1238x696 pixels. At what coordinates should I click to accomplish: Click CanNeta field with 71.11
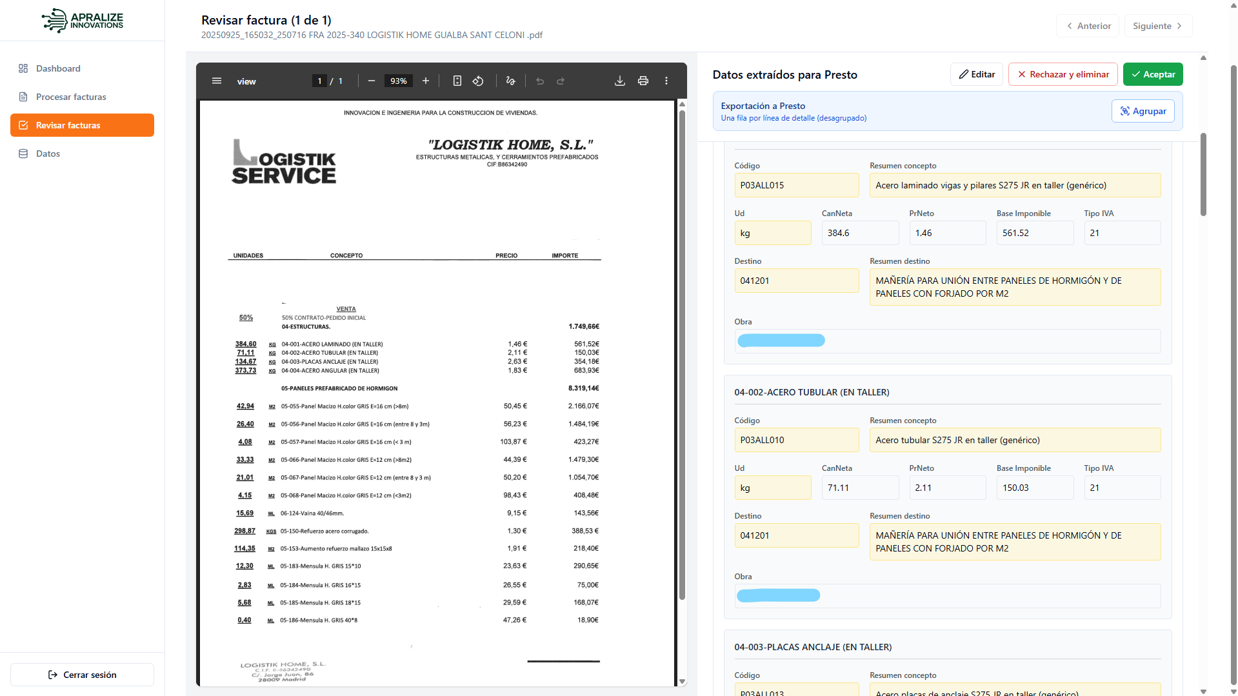coord(860,488)
